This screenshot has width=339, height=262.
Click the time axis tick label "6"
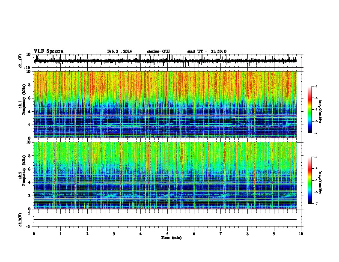point(194,234)
